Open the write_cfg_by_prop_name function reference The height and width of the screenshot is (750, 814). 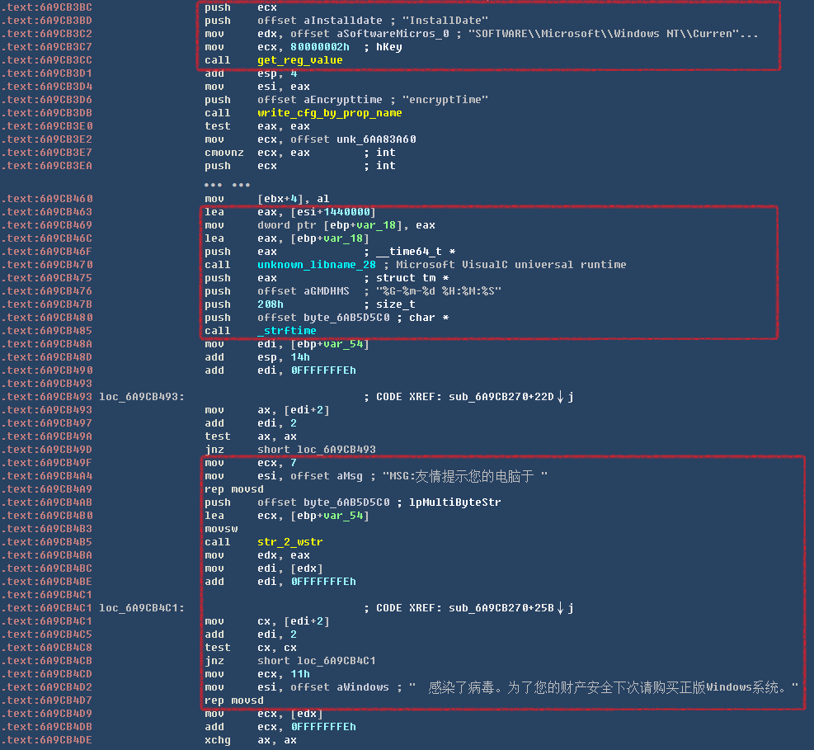[x=329, y=113]
